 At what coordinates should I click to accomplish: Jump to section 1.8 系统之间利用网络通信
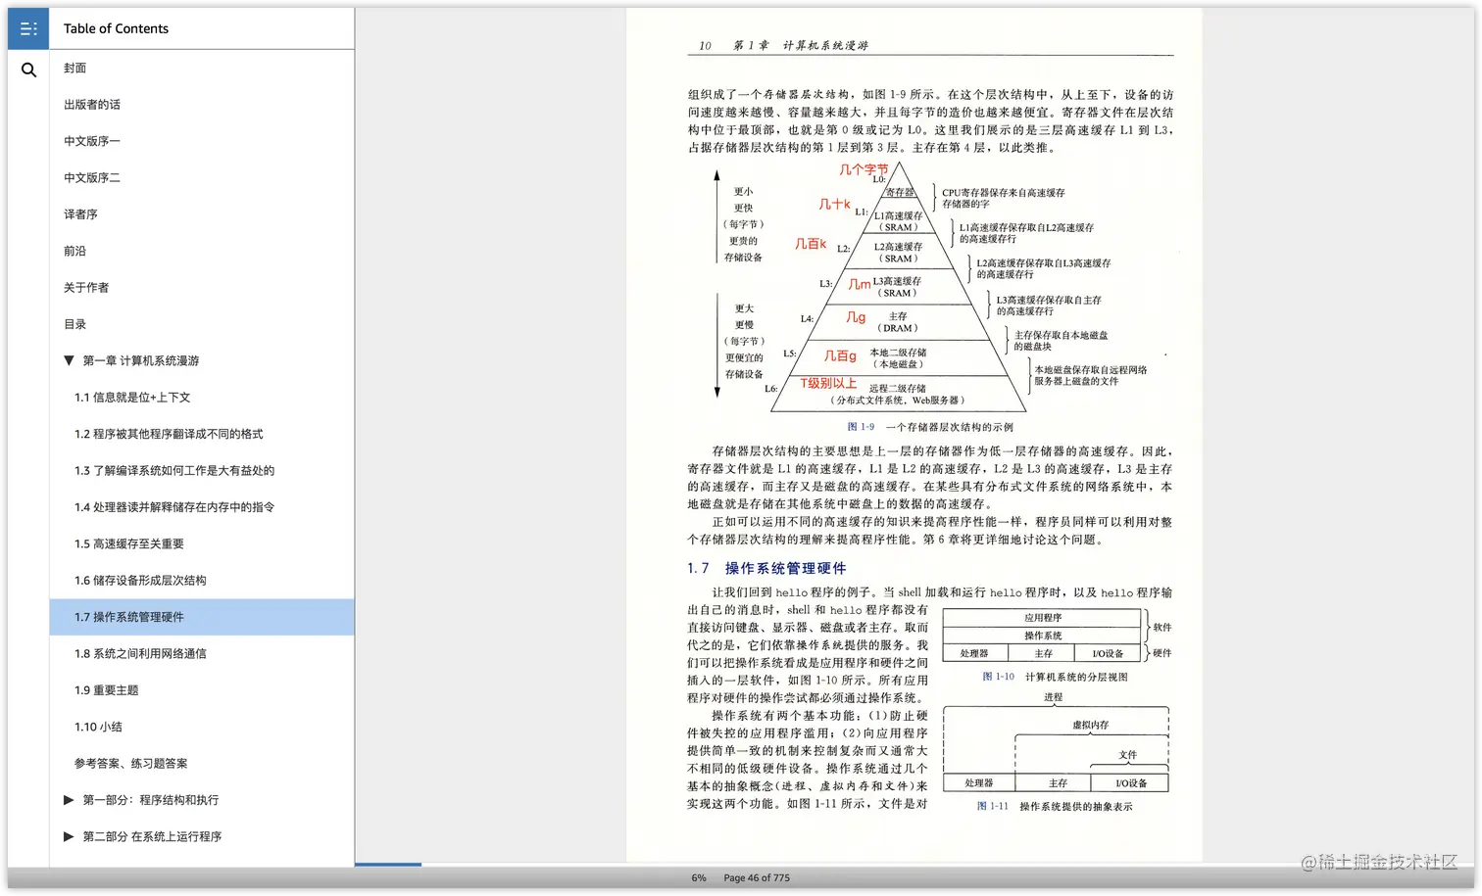tap(140, 654)
